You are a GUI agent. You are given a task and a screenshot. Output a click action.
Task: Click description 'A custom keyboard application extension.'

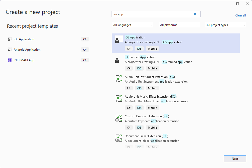coord(152,121)
